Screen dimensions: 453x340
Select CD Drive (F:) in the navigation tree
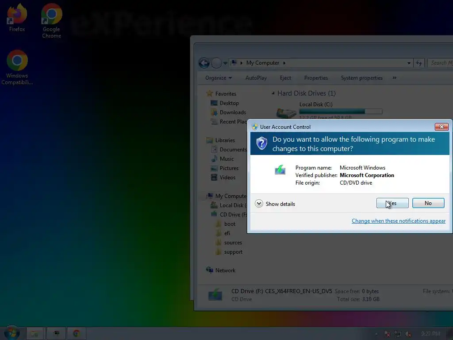point(229,215)
